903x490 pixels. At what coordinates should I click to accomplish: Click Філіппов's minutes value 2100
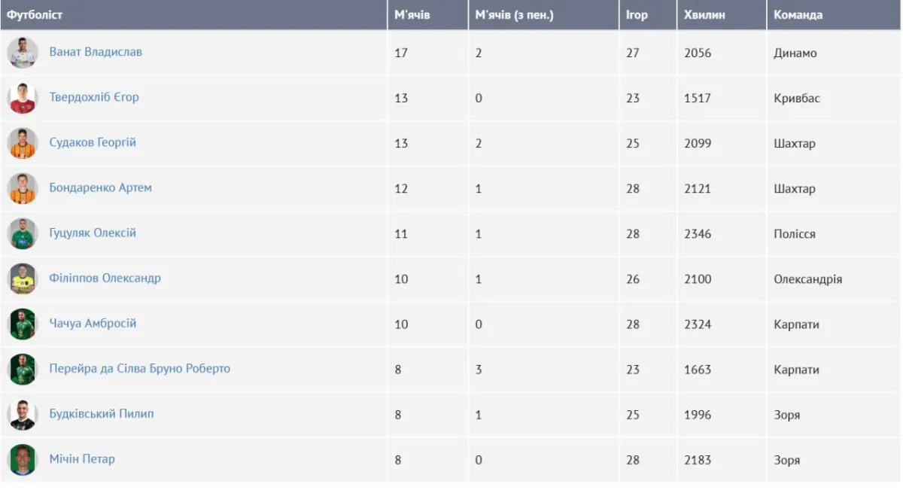click(x=698, y=279)
